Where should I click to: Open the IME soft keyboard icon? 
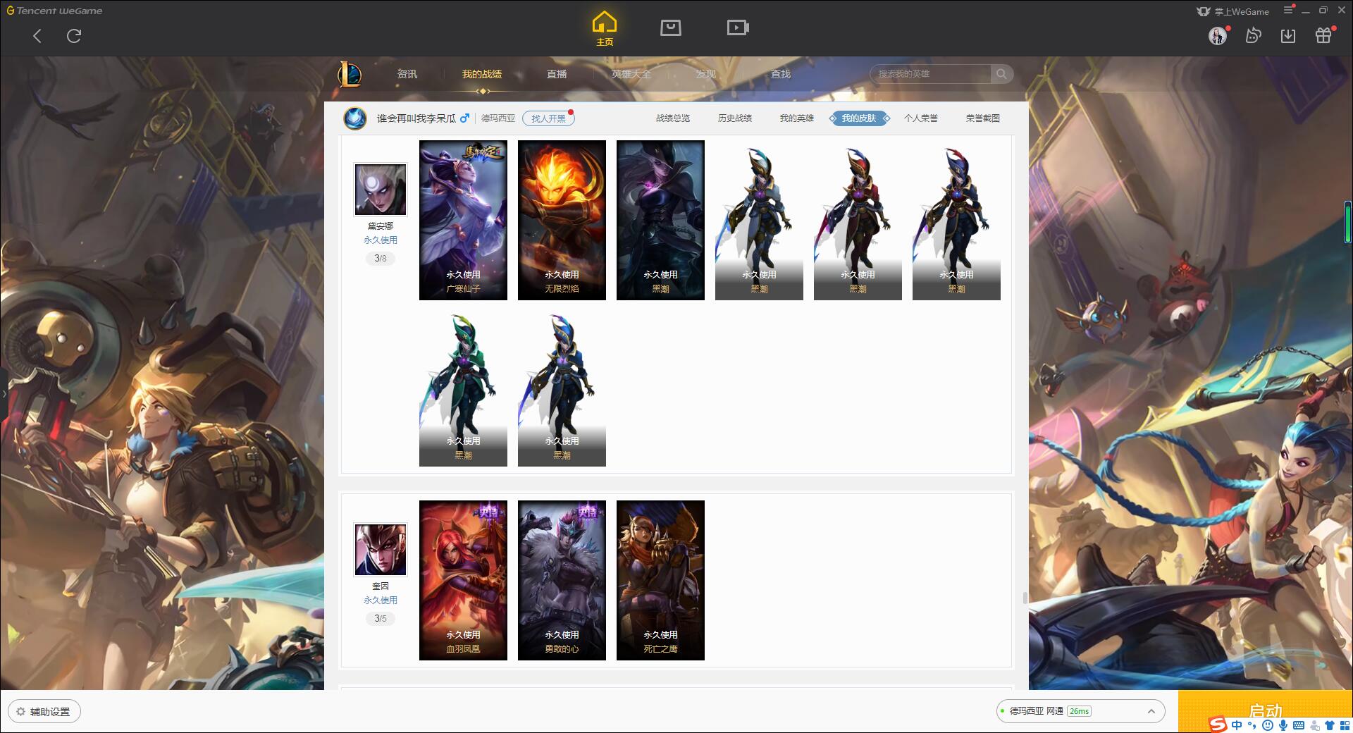point(1299,725)
